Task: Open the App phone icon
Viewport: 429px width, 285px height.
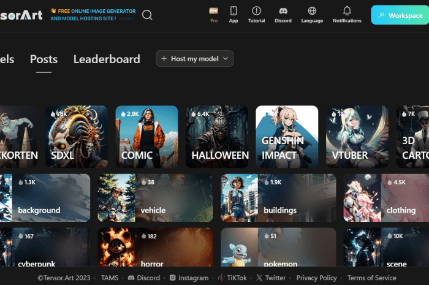Action: (233, 15)
